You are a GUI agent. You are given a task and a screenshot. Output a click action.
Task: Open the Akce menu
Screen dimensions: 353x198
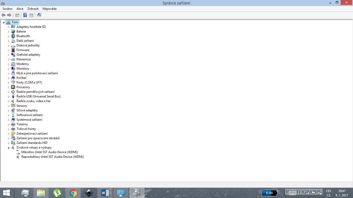click(20, 9)
